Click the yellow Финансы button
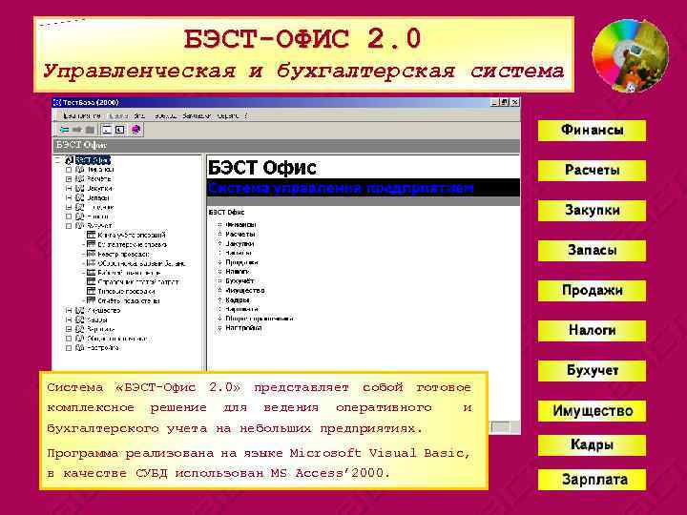 point(592,130)
